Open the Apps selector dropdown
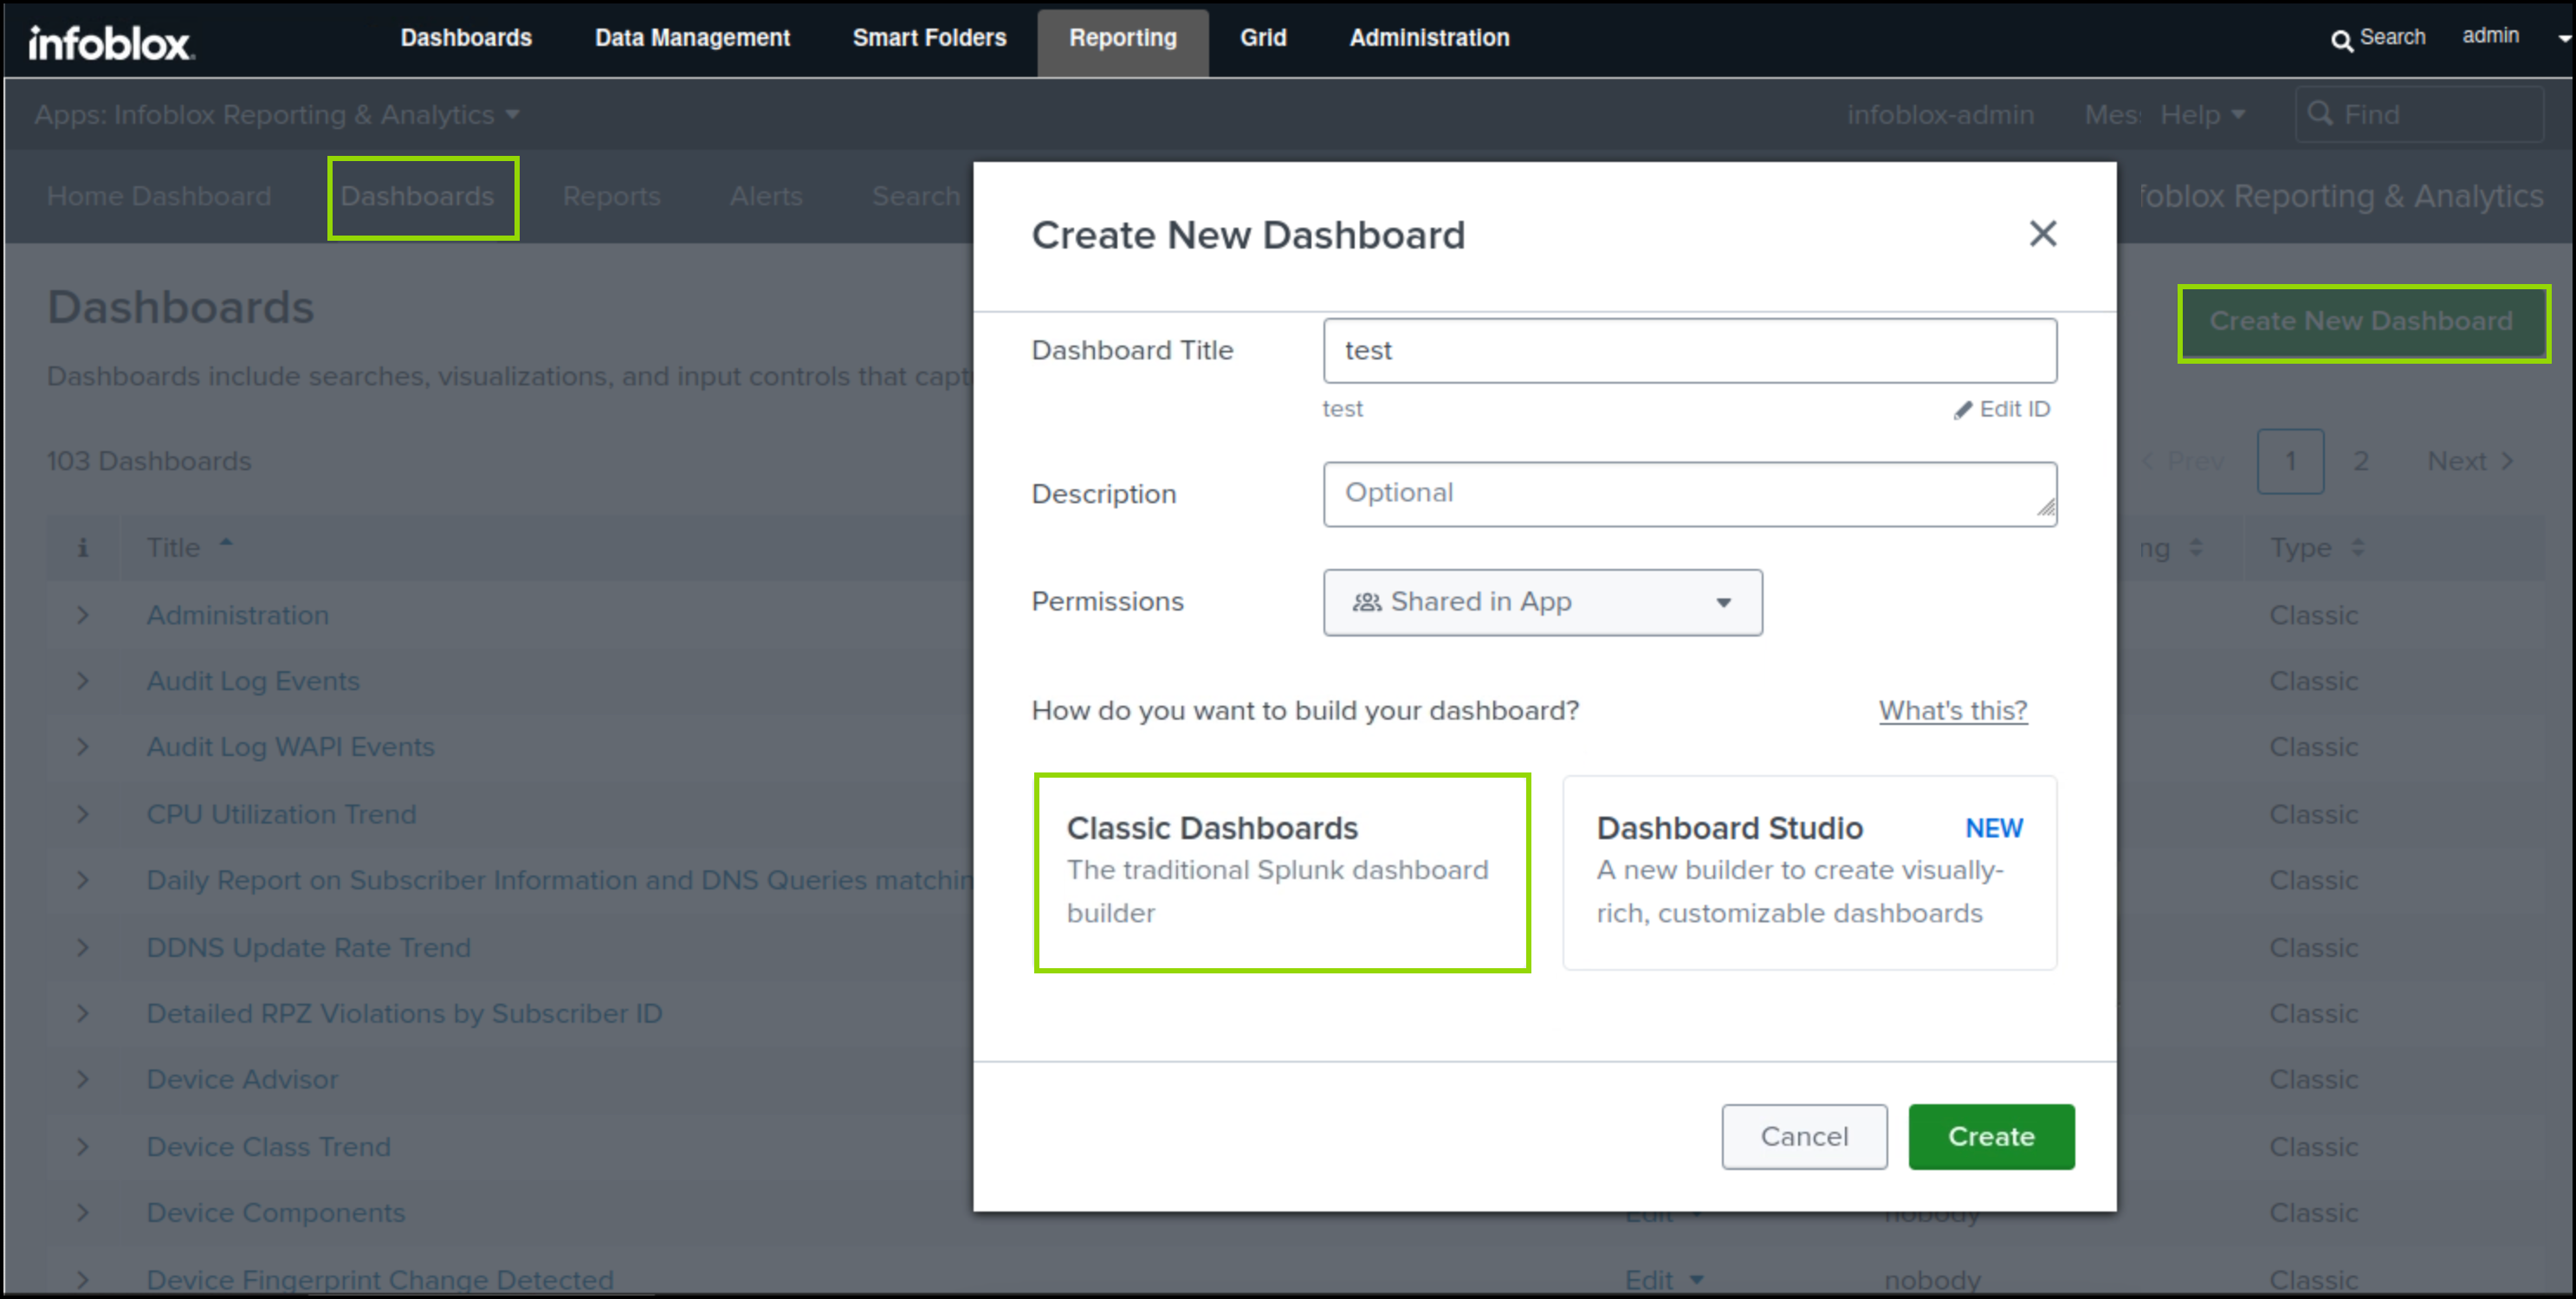Image resolution: width=2576 pixels, height=1299 pixels. click(x=277, y=115)
